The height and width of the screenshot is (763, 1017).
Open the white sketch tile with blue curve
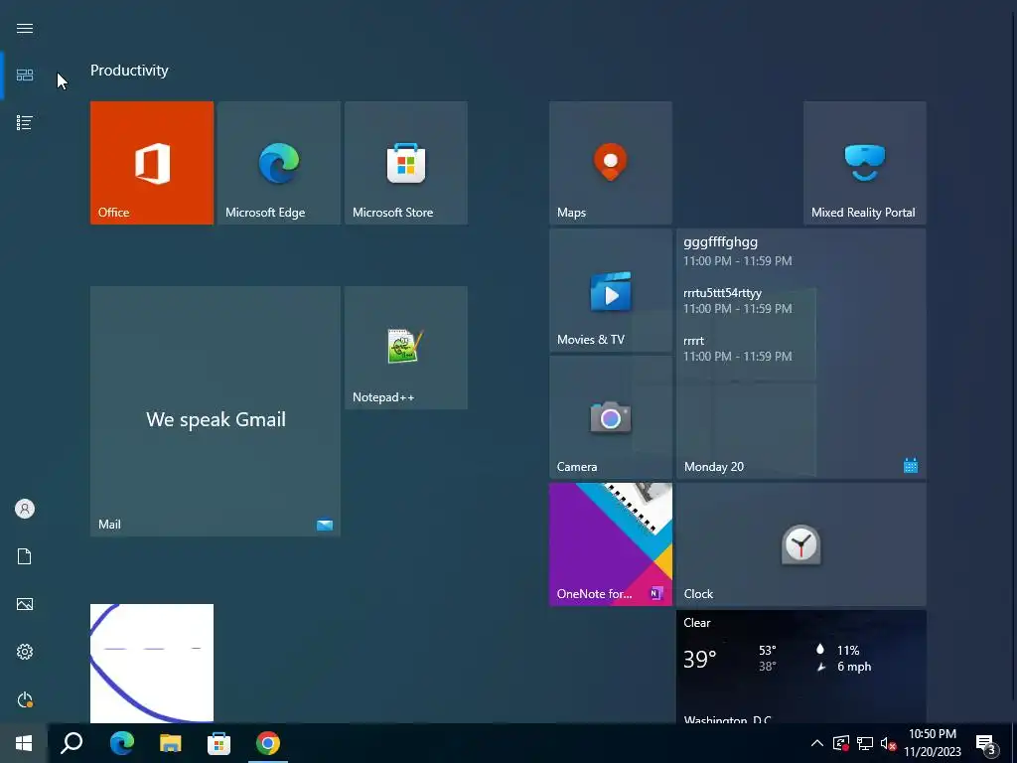click(152, 663)
